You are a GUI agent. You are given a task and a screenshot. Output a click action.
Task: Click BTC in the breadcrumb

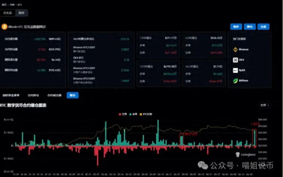(x=20, y=5)
